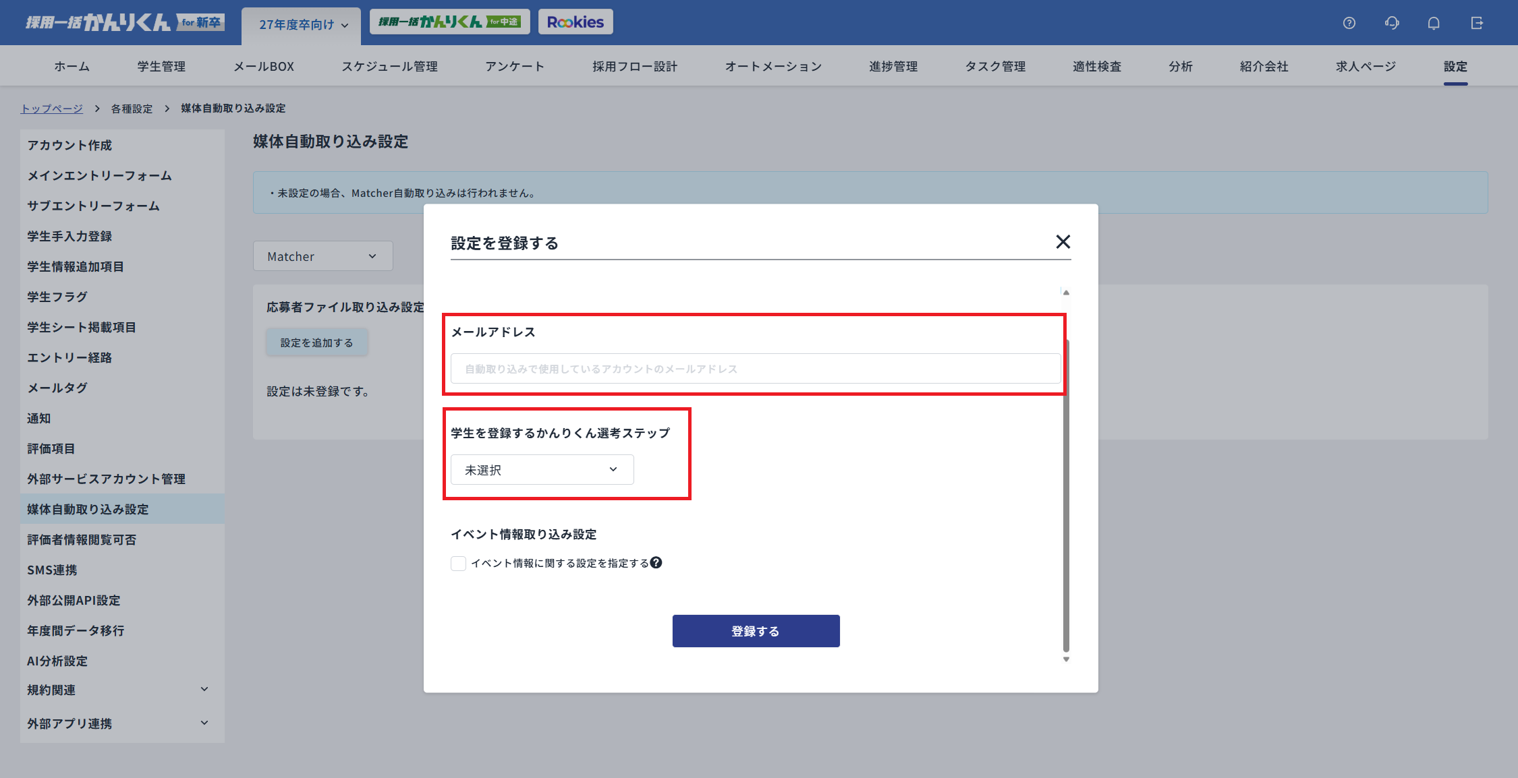This screenshot has width=1518, height=778.
Task: Switch to the オートメーション tab
Action: (773, 65)
